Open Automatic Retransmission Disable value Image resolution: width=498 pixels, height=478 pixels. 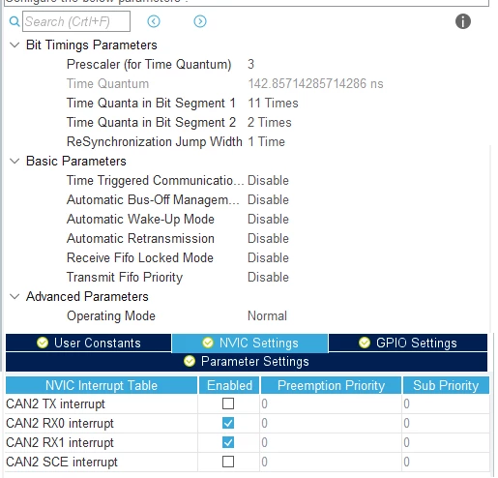point(268,238)
